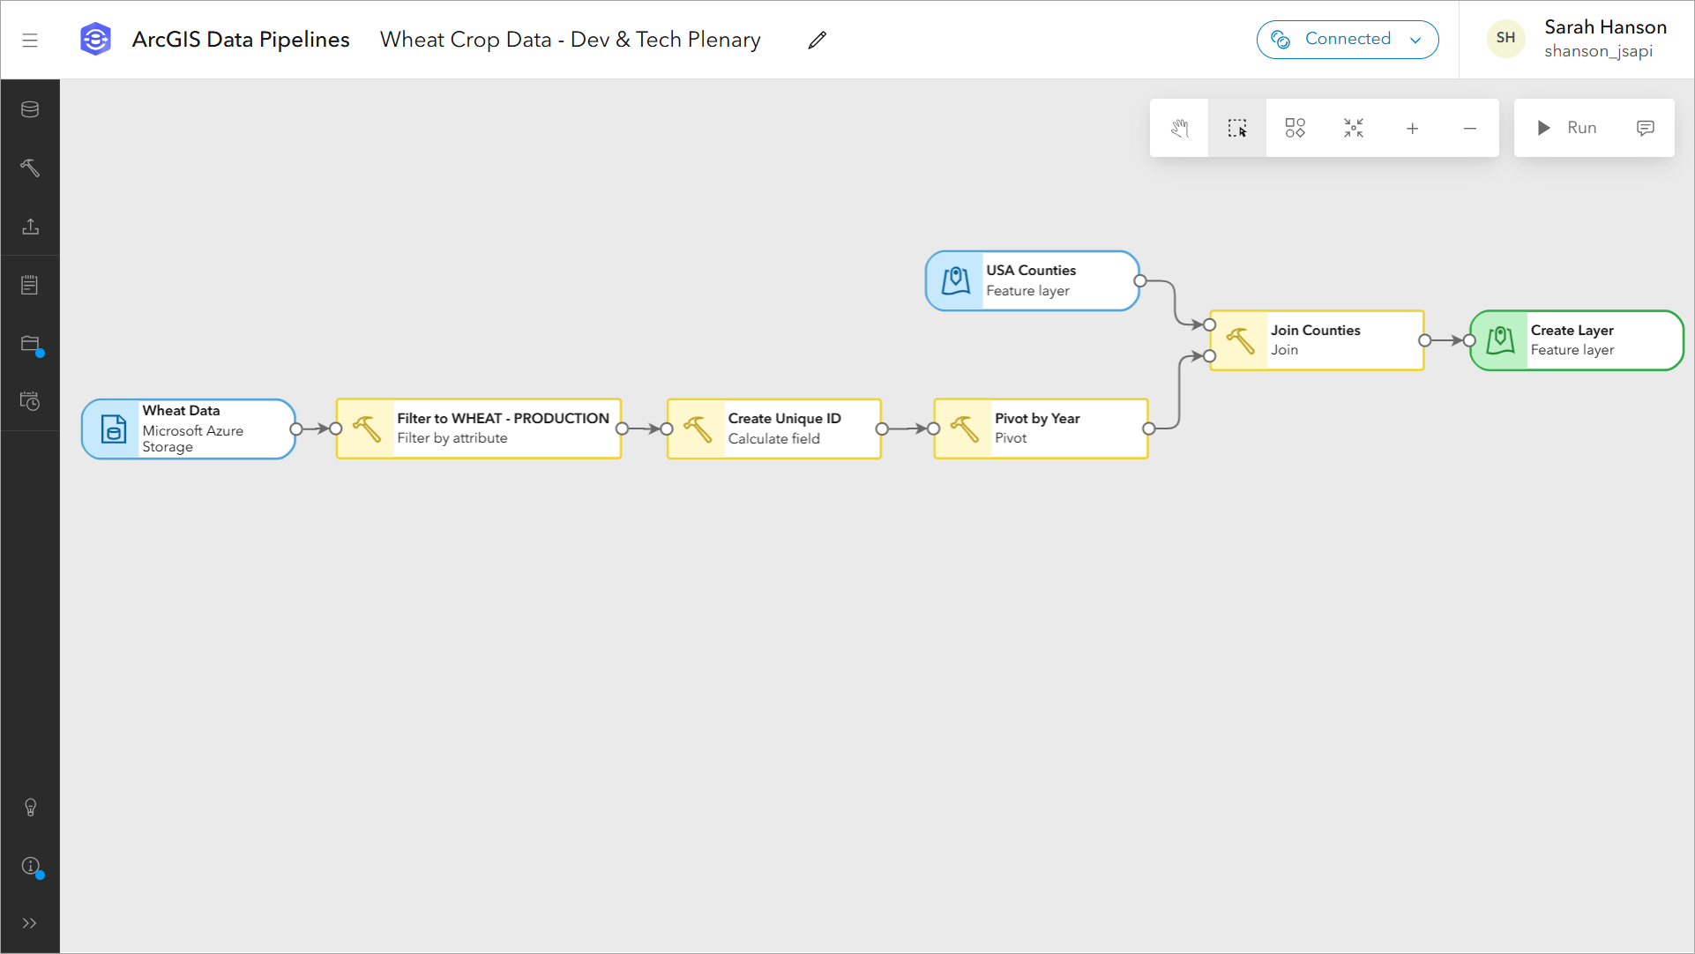Select the Outputs icon in the sidebar
The height and width of the screenshot is (954, 1695).
30,227
